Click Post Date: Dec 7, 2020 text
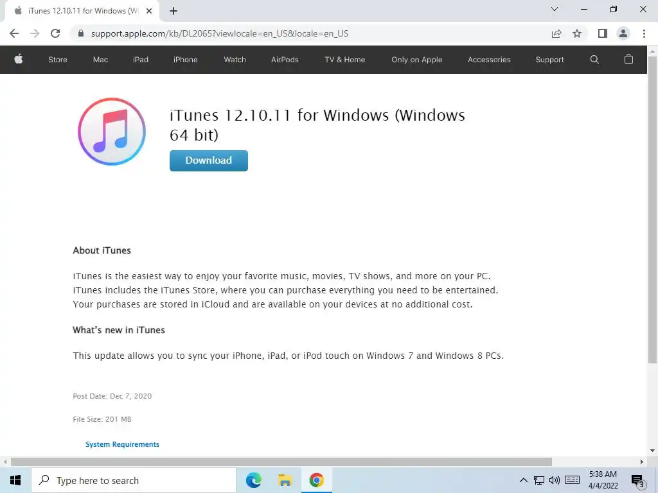 click(x=112, y=396)
